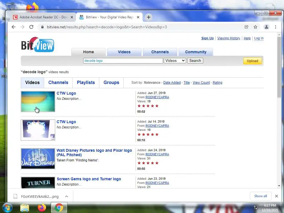Viewport: 284px width, 213px height.
Task: Go back to previous page in Chrome
Action: pos(14,27)
